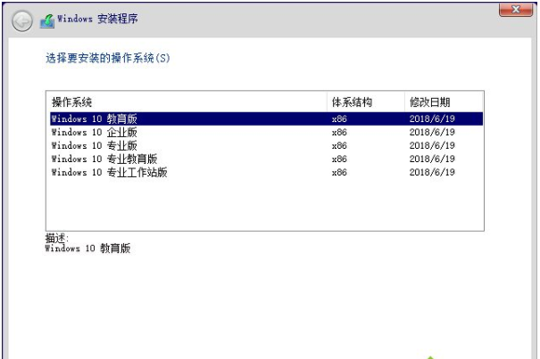540x359 pixels.
Task: Click the x86 cell for 专业工作站版
Action: [339, 173]
